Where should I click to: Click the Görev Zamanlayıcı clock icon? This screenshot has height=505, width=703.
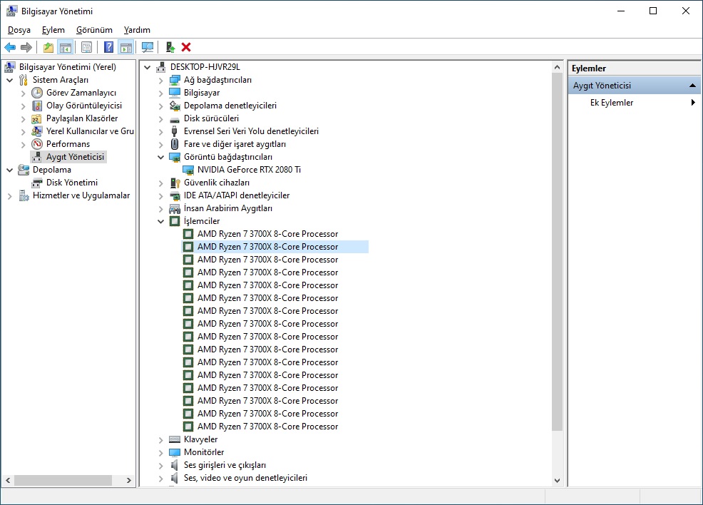tap(37, 93)
